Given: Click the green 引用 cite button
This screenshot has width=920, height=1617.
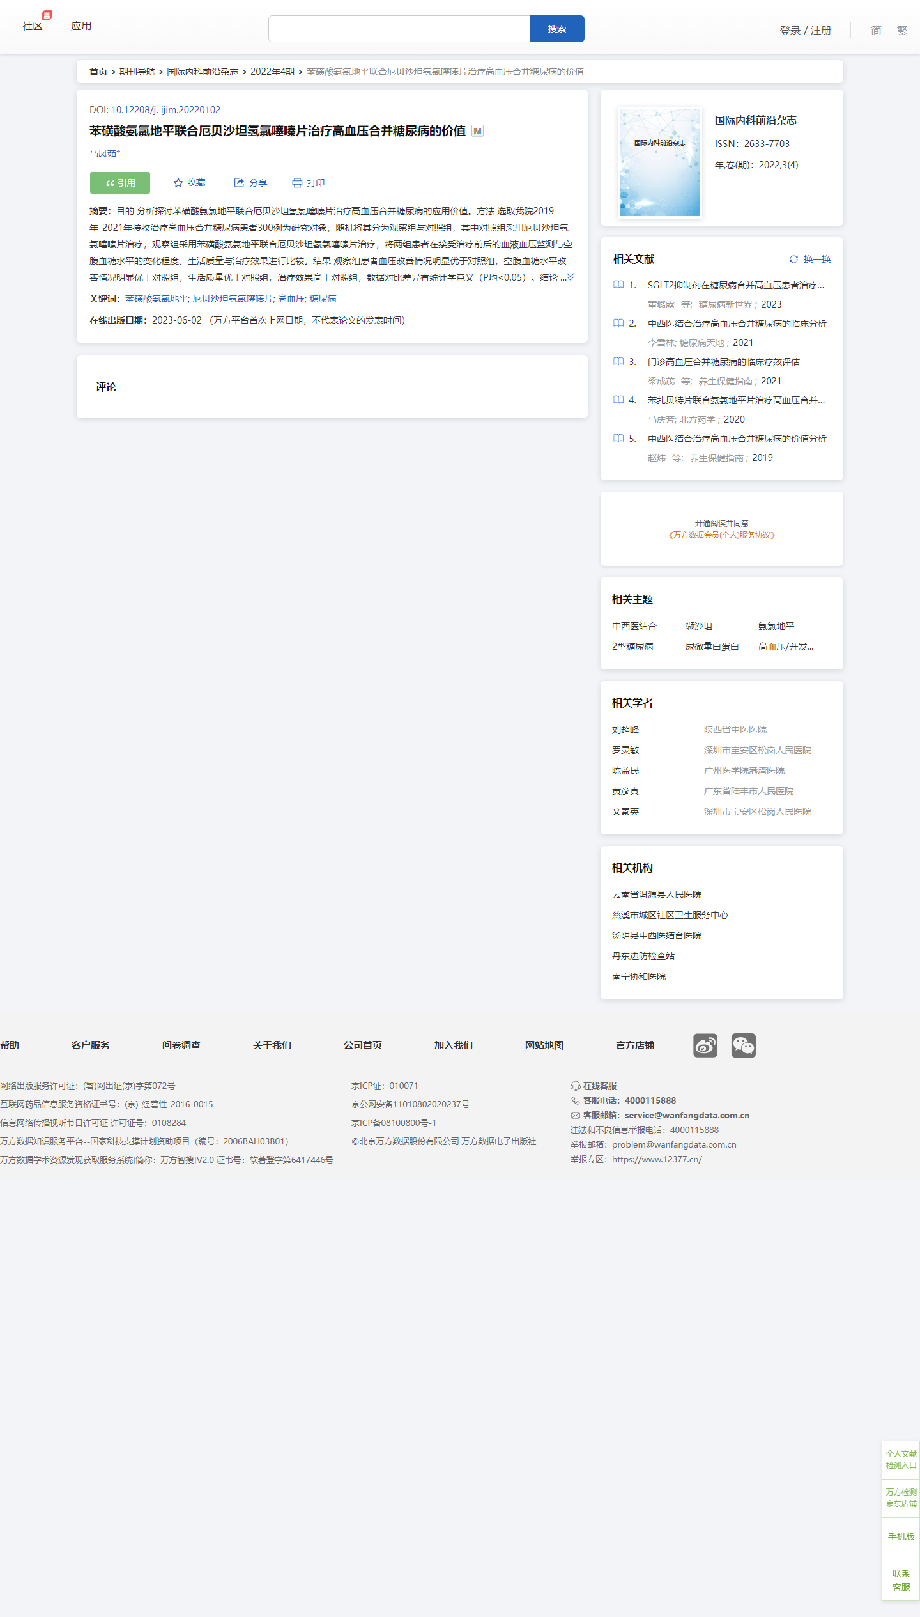Looking at the screenshot, I should coord(120,183).
